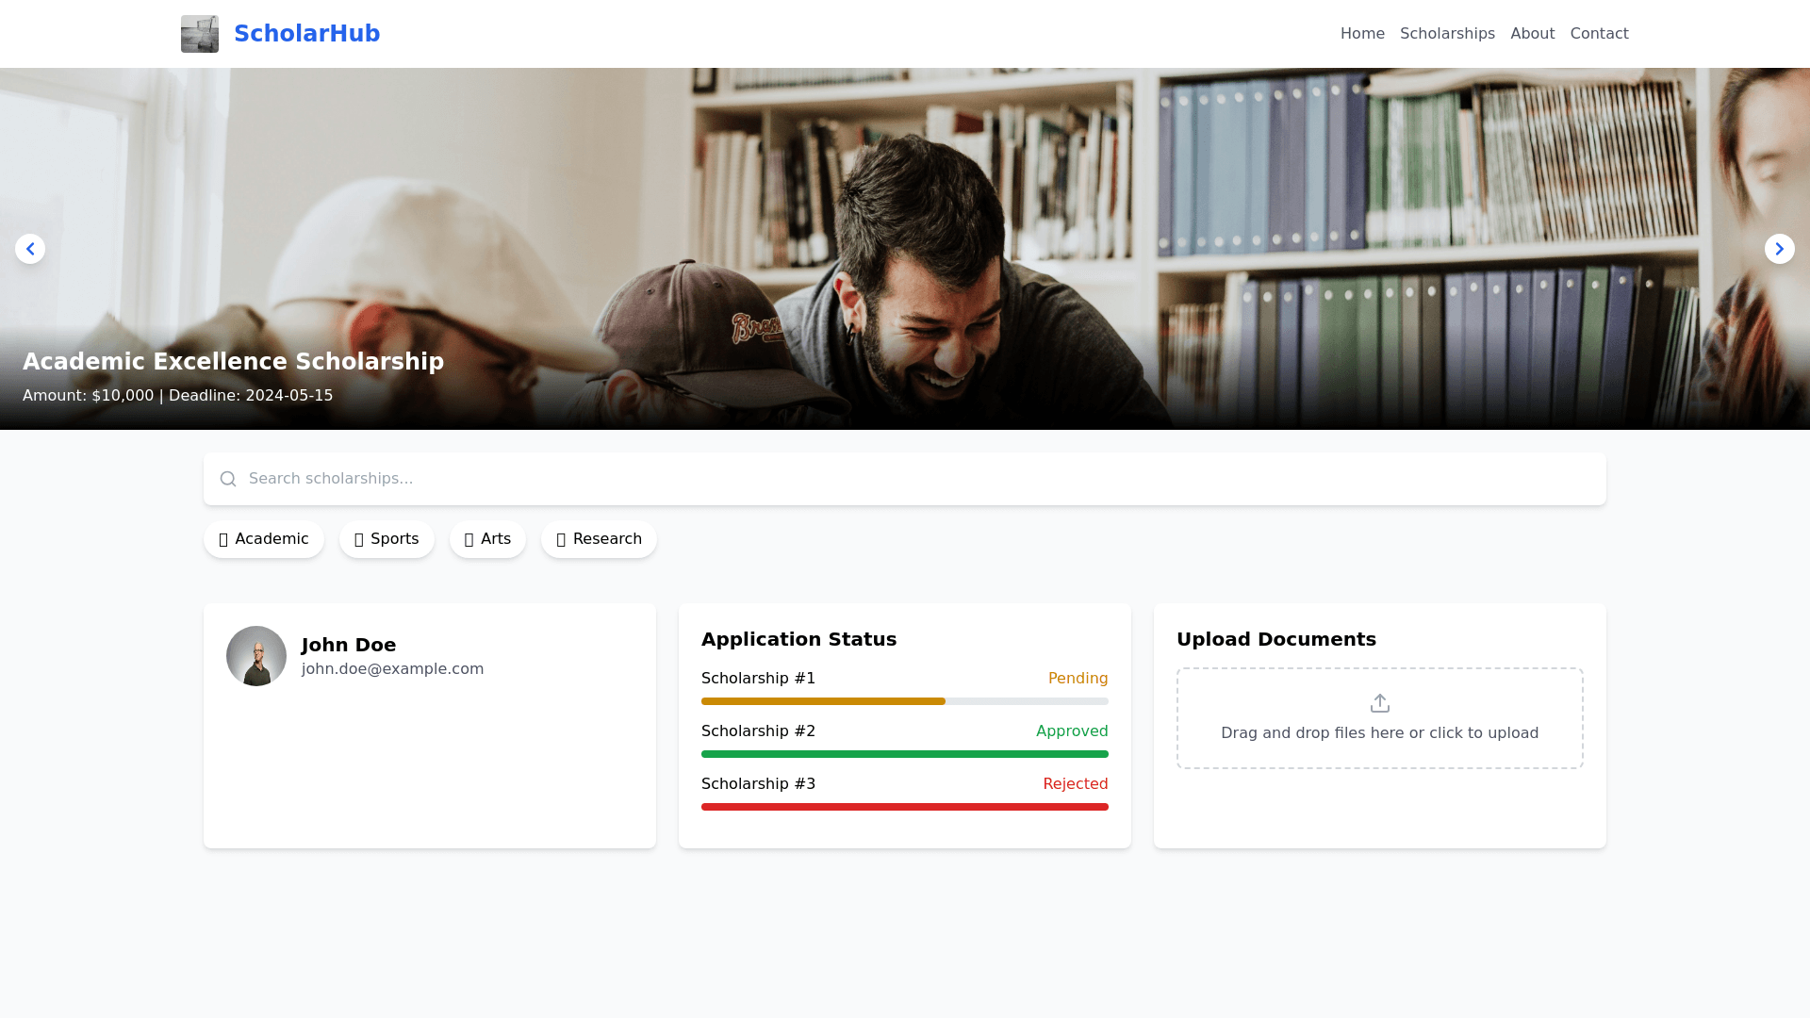Go to previous carousel slide arrow
1810x1018 pixels.
coord(30,249)
